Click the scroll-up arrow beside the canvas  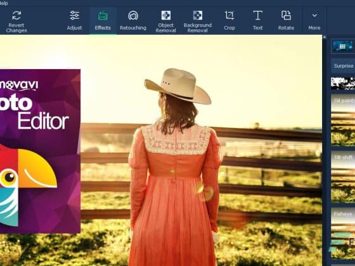325,37
